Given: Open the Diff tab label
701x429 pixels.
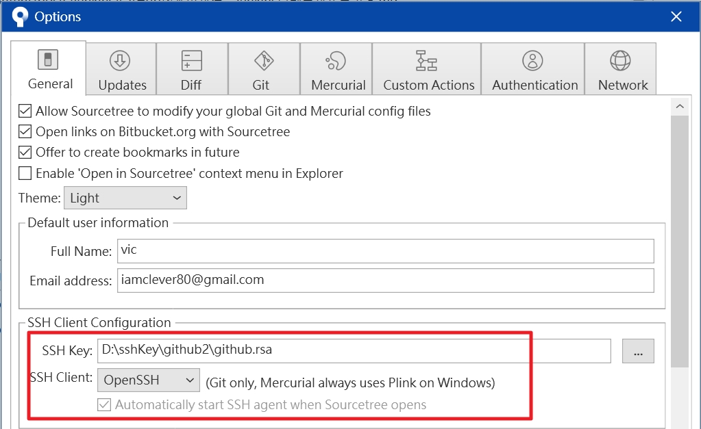Looking at the screenshot, I should click(x=191, y=85).
